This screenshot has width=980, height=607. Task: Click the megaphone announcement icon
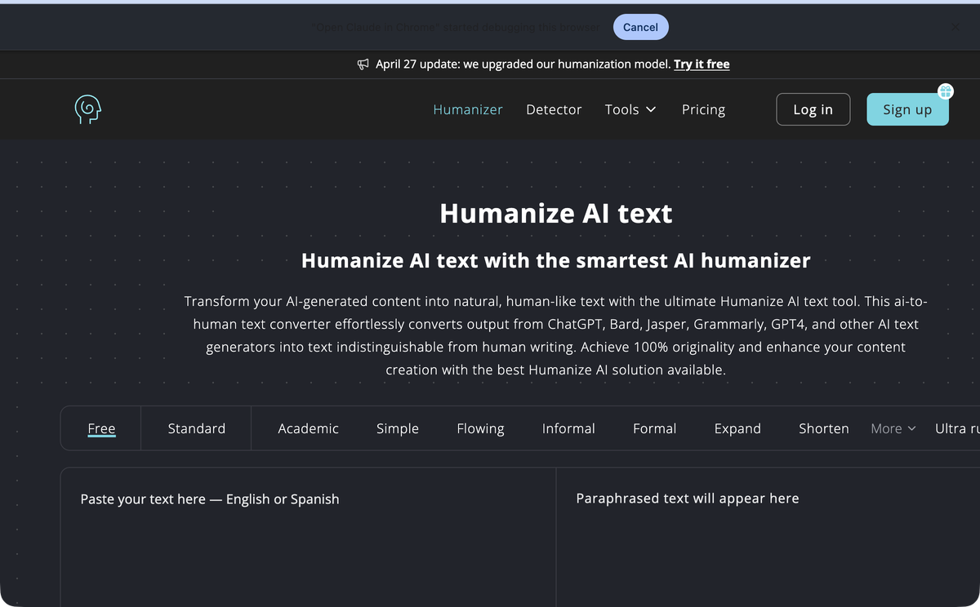[363, 64]
